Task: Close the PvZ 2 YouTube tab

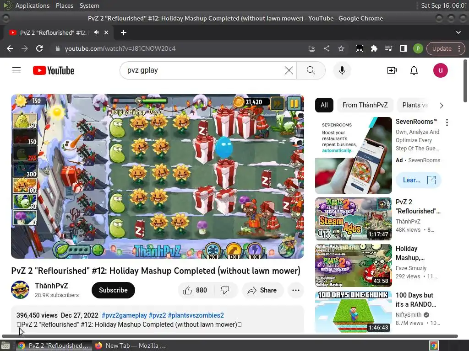Action: [x=106, y=32]
